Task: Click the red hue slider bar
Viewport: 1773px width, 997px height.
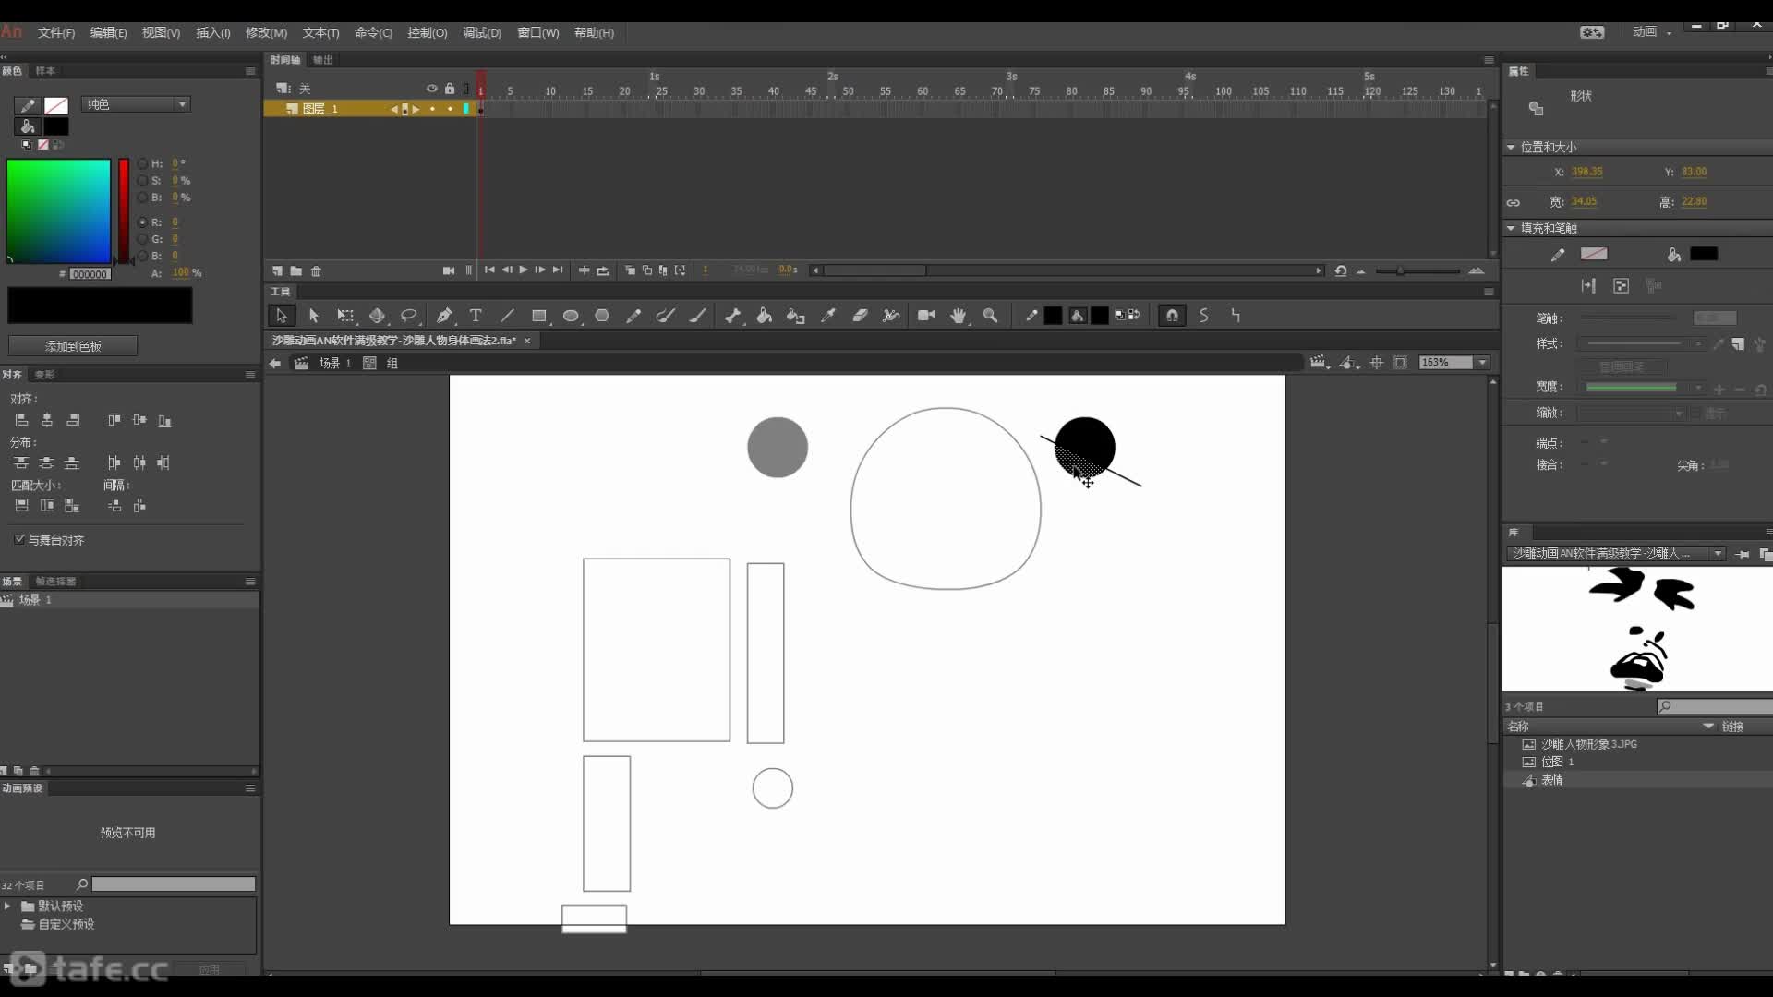Action: coord(123,211)
